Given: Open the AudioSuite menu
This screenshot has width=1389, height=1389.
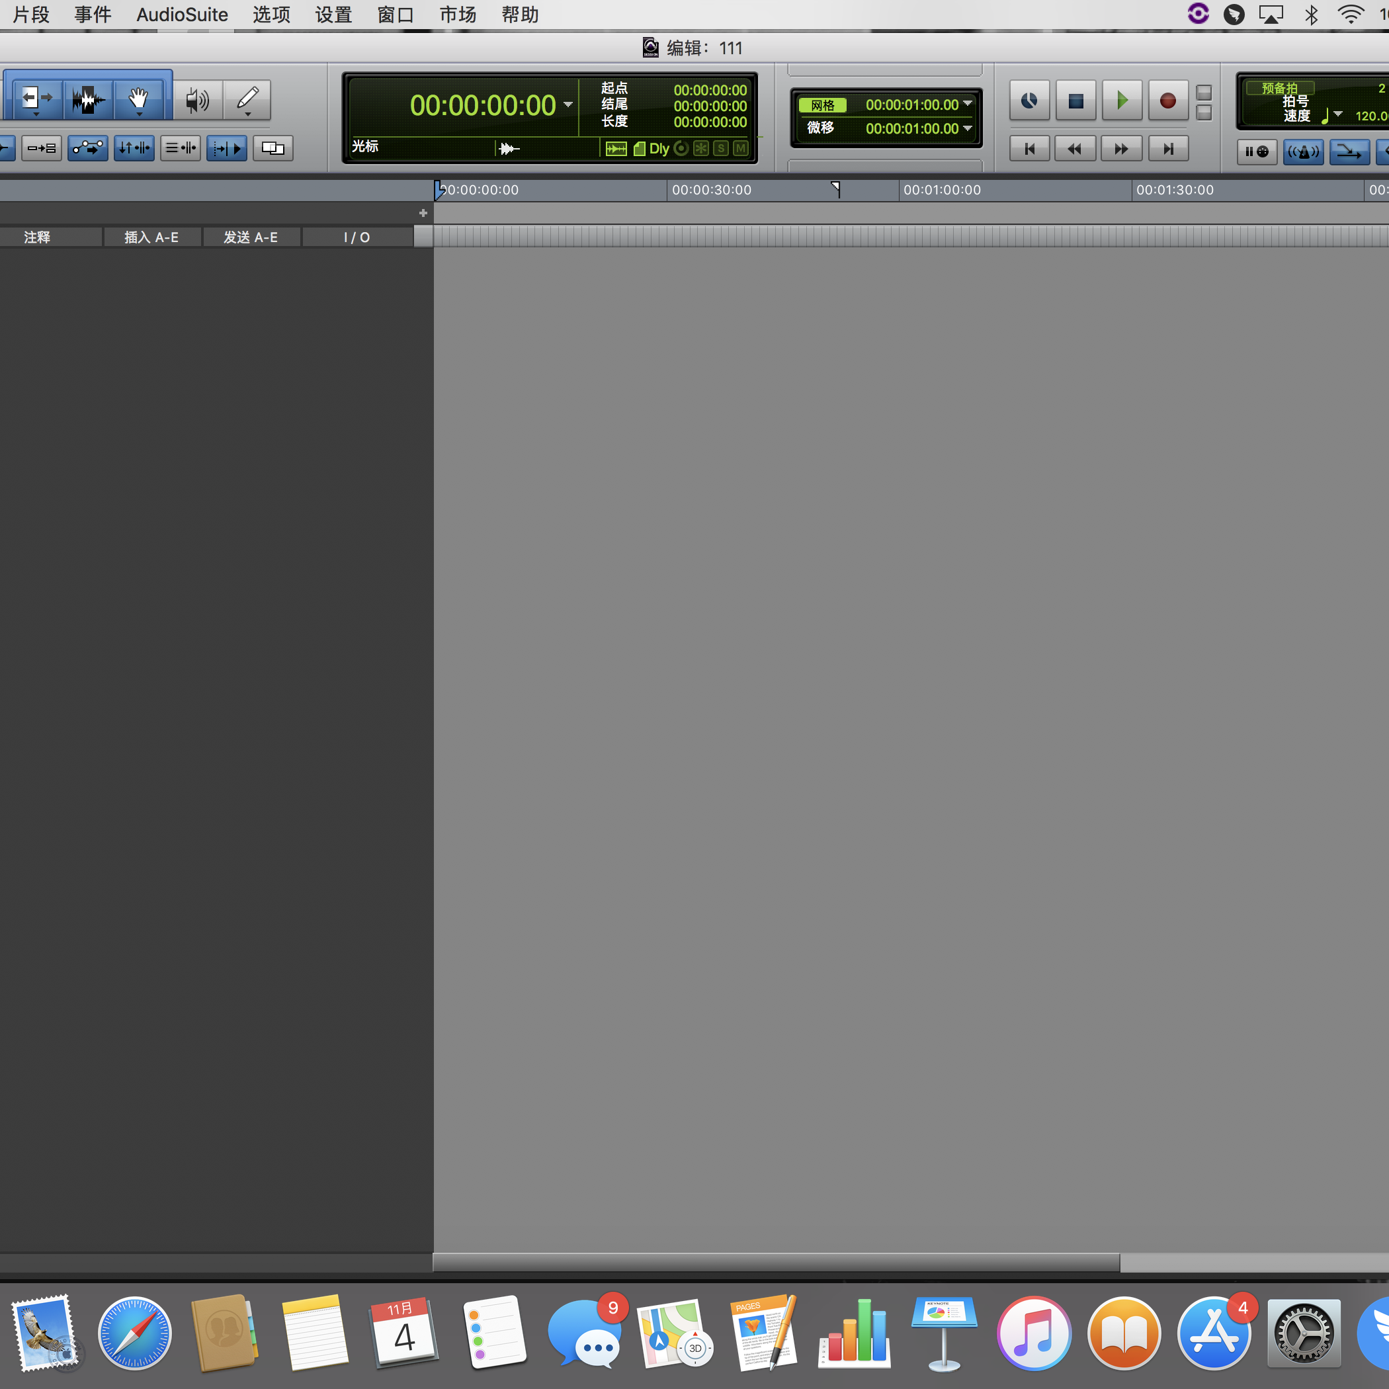Looking at the screenshot, I should click(x=182, y=15).
